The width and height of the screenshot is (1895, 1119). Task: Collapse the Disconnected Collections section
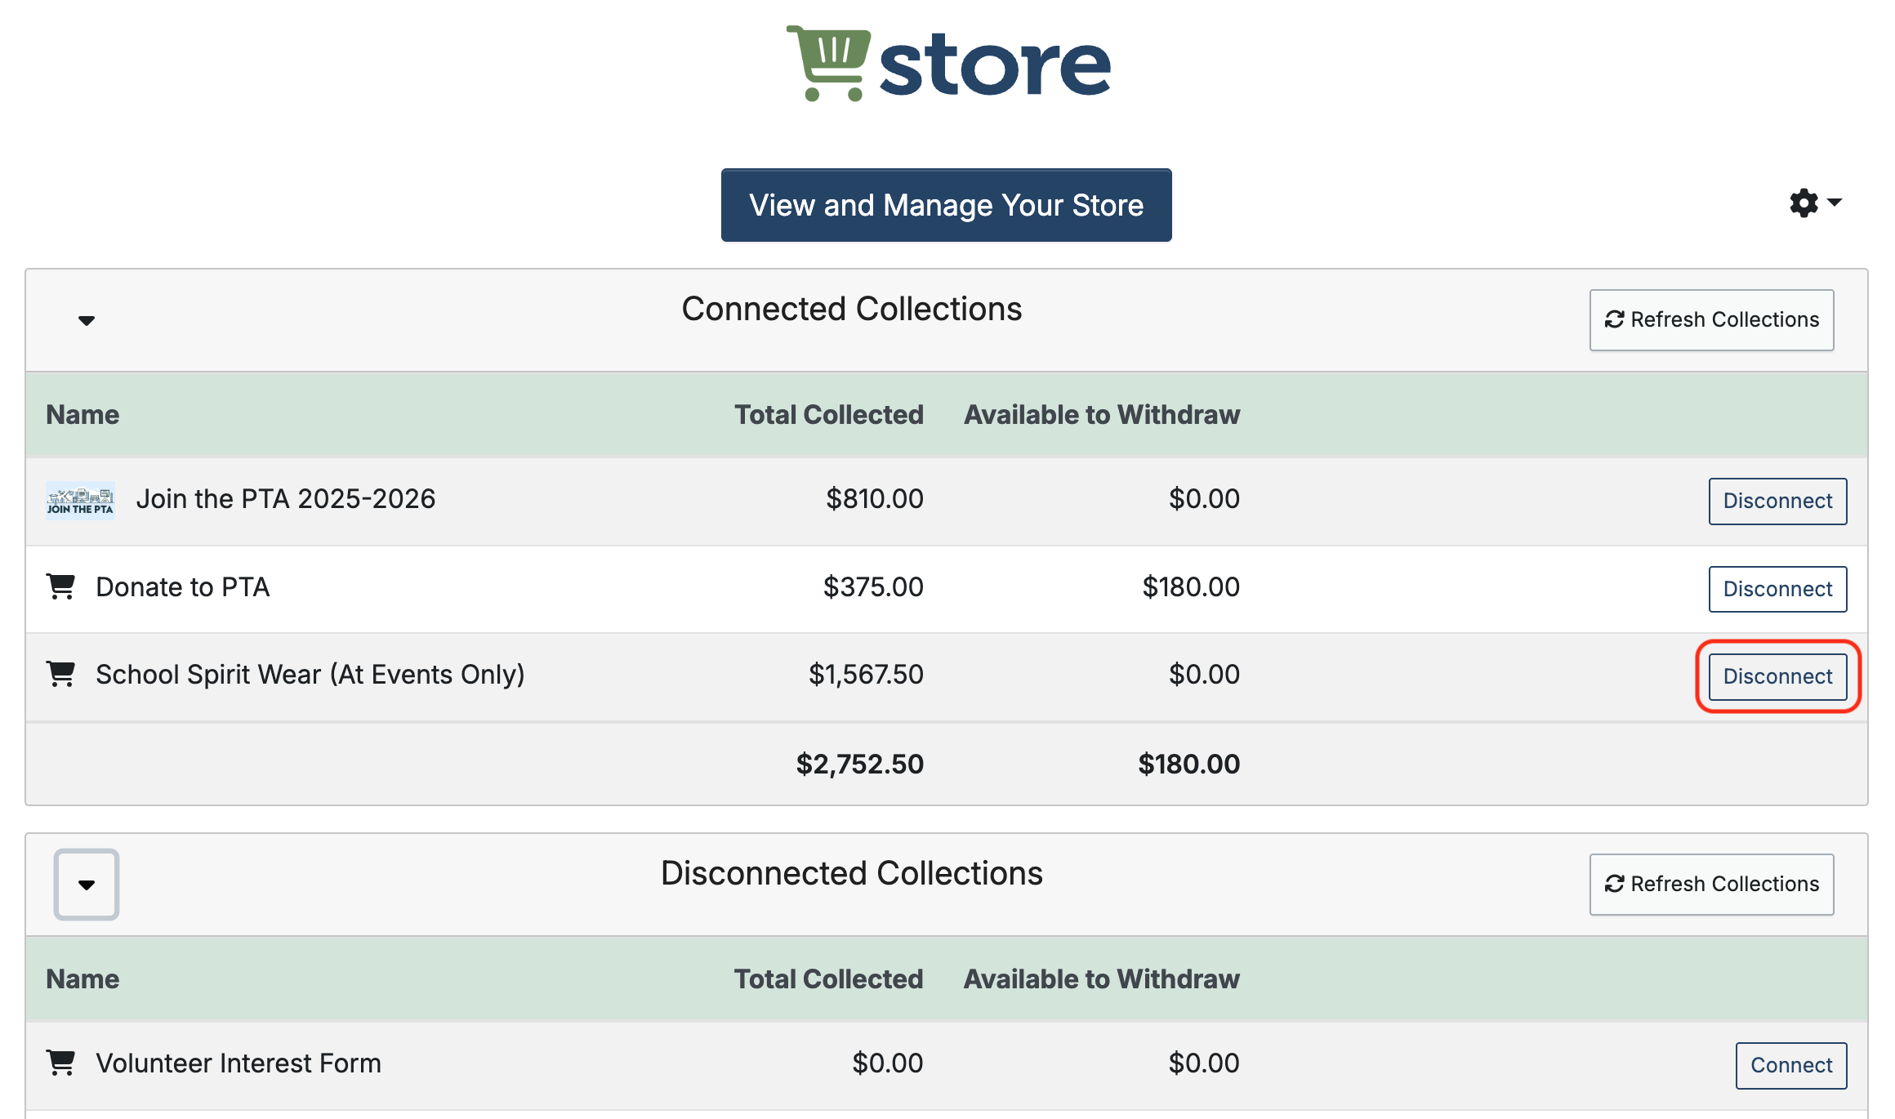(87, 885)
